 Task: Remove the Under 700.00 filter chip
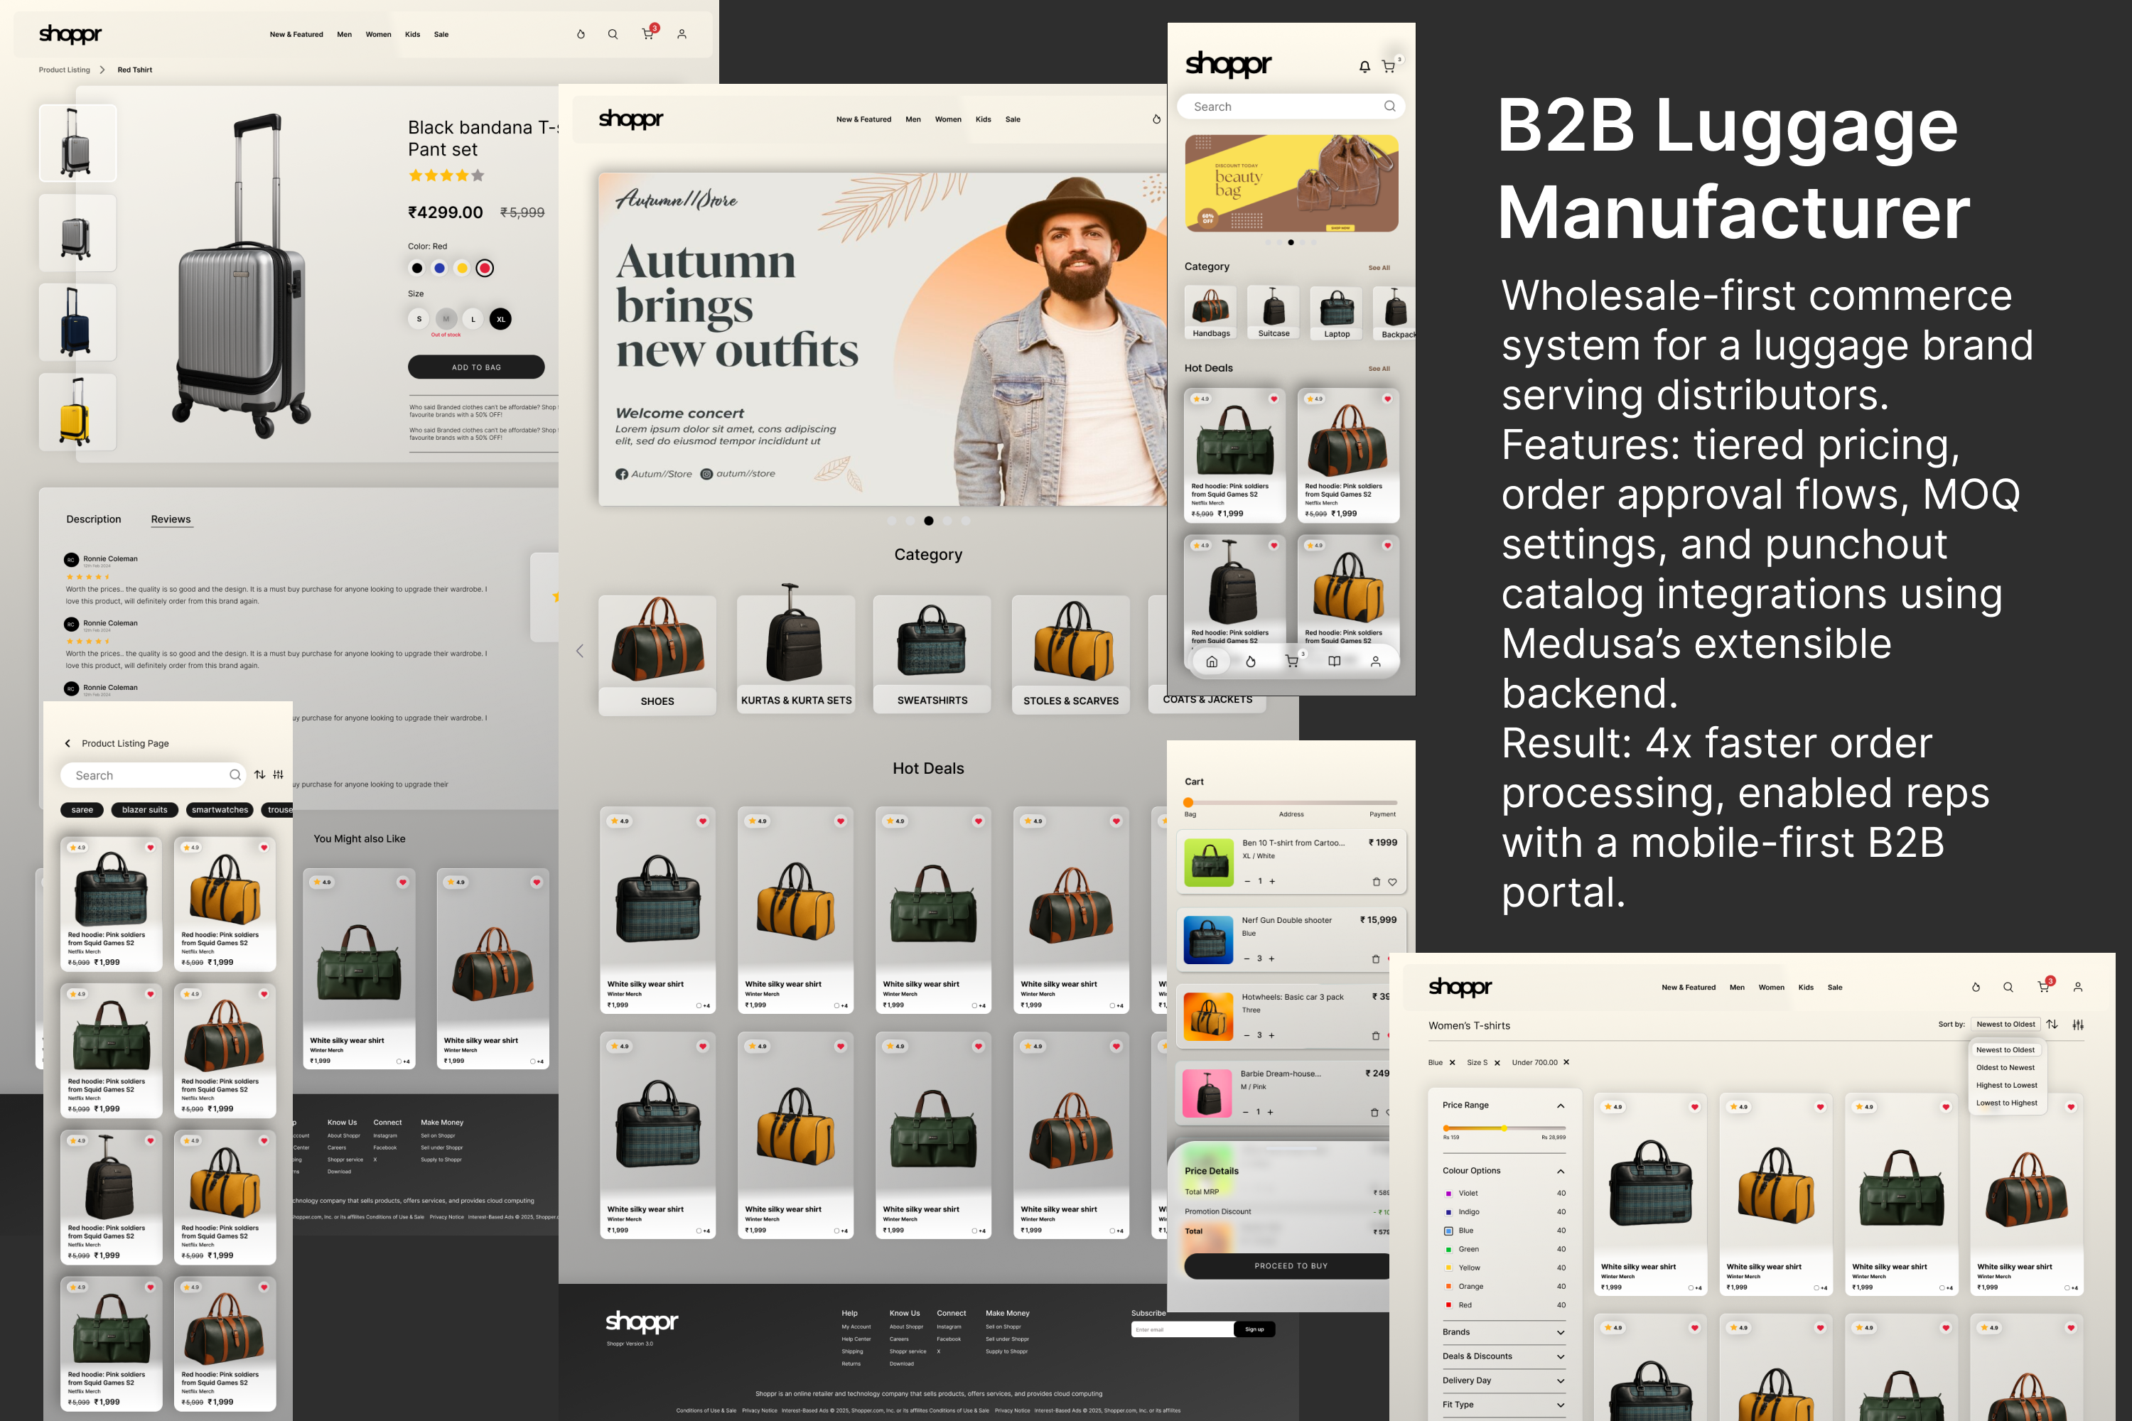pos(1566,1062)
